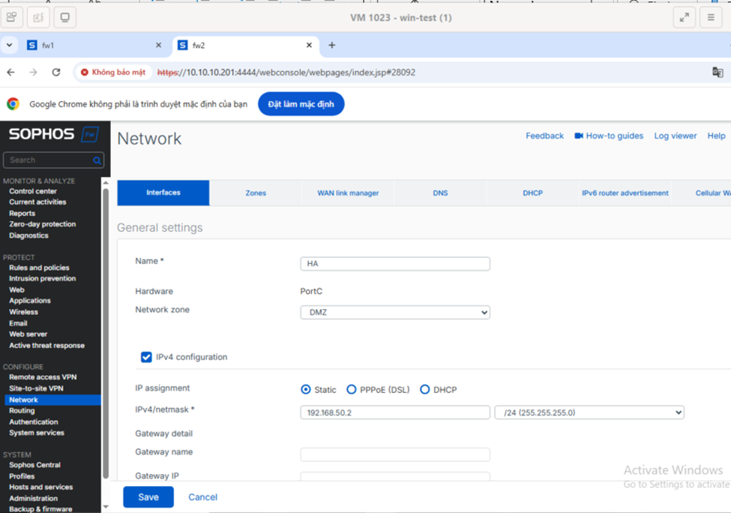Open the /24 netmask dropdown
This screenshot has height=513, width=731.
589,412
